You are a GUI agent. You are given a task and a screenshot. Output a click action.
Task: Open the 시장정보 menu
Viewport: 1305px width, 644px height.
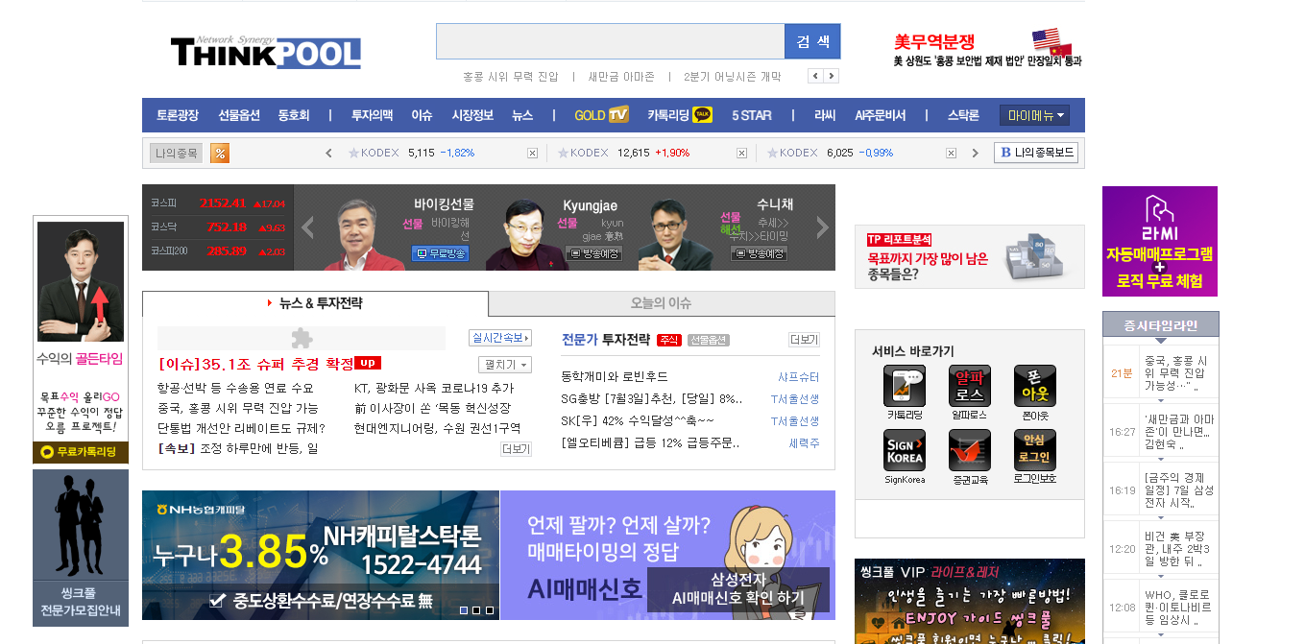[472, 115]
